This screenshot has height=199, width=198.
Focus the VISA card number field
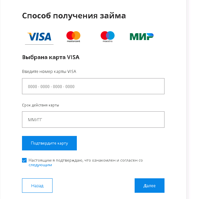click(93, 86)
